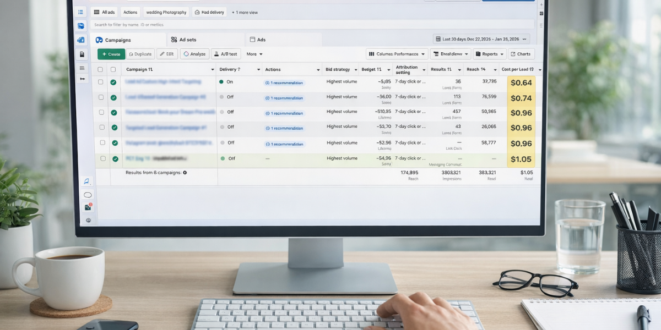Expand the Columns: Performance dropdown
Screen dimensions: 661x330
[397, 54]
